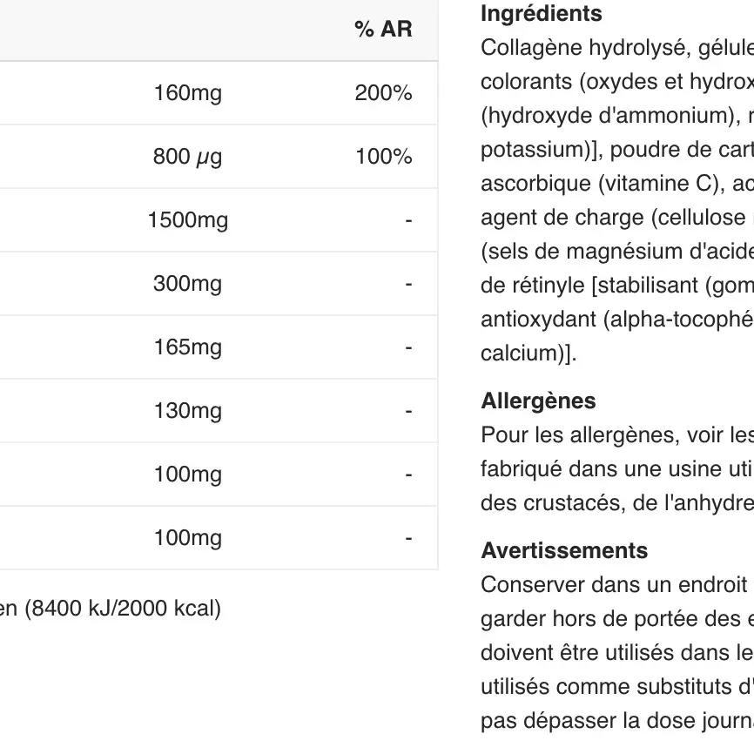
Task: Click the "agent de charge (cellulose" text
Action: [x=601, y=218]
